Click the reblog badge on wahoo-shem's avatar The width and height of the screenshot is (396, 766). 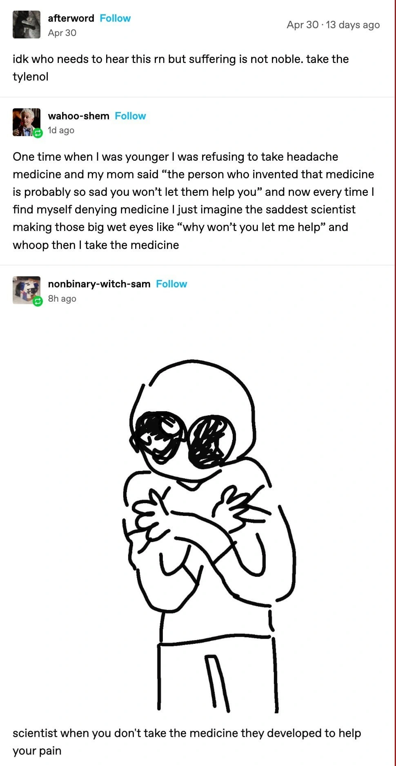(x=38, y=133)
